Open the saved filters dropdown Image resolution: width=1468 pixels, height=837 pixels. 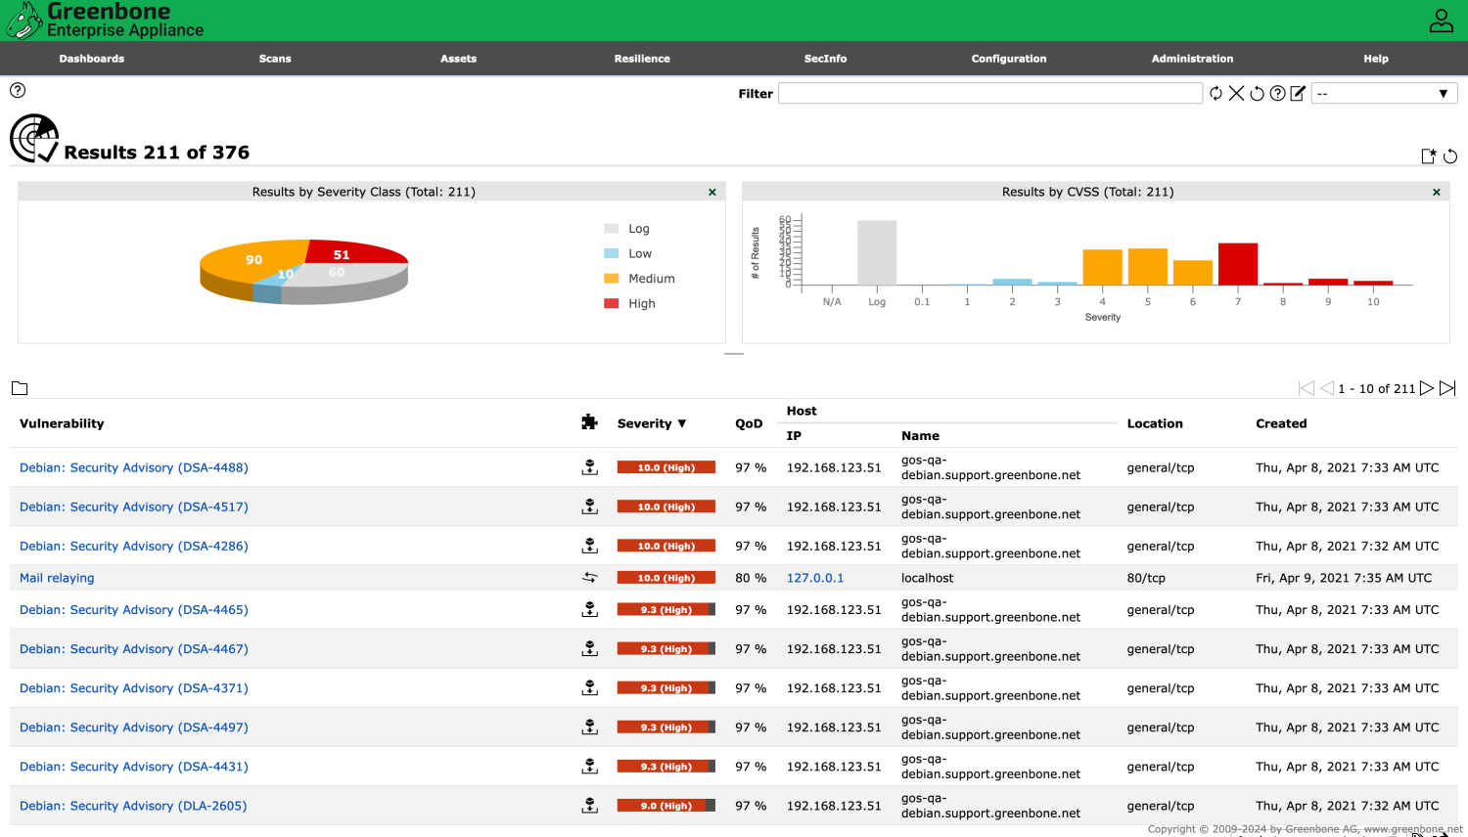(1384, 93)
